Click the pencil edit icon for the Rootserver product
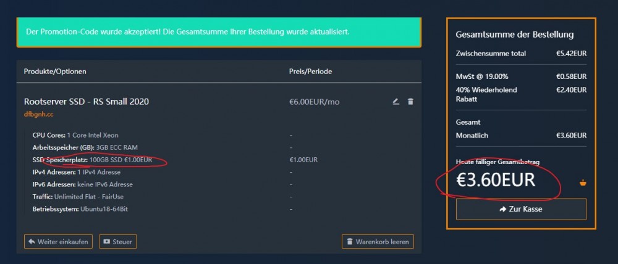618x264 pixels. click(x=396, y=101)
